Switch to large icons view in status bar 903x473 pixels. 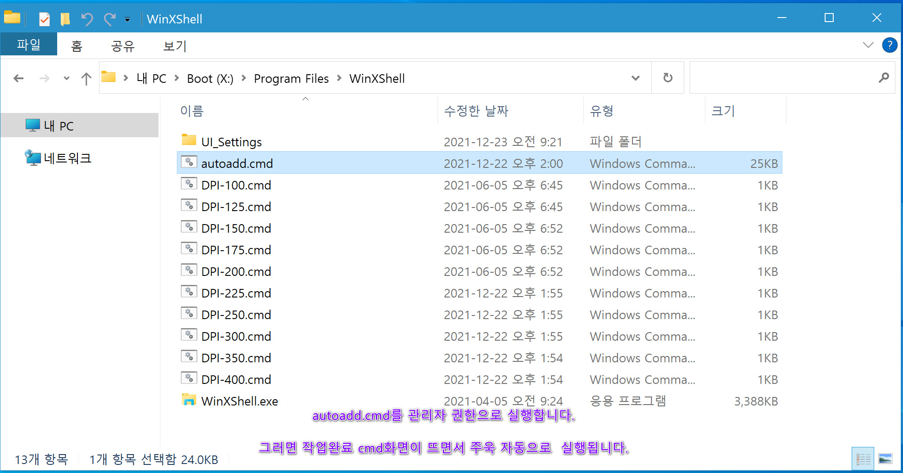[885, 459]
